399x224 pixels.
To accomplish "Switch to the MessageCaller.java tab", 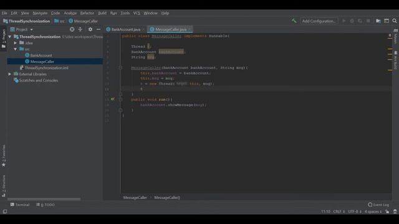I will pyautogui.click(x=171, y=29).
